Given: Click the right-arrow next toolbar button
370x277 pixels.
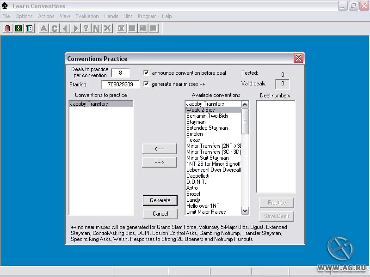Looking at the screenshot, I should click(x=75, y=29).
